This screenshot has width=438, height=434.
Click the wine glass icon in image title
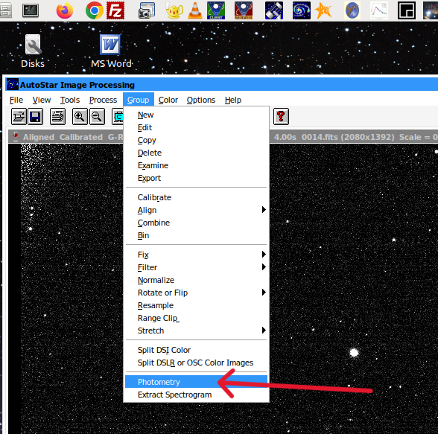point(16,137)
